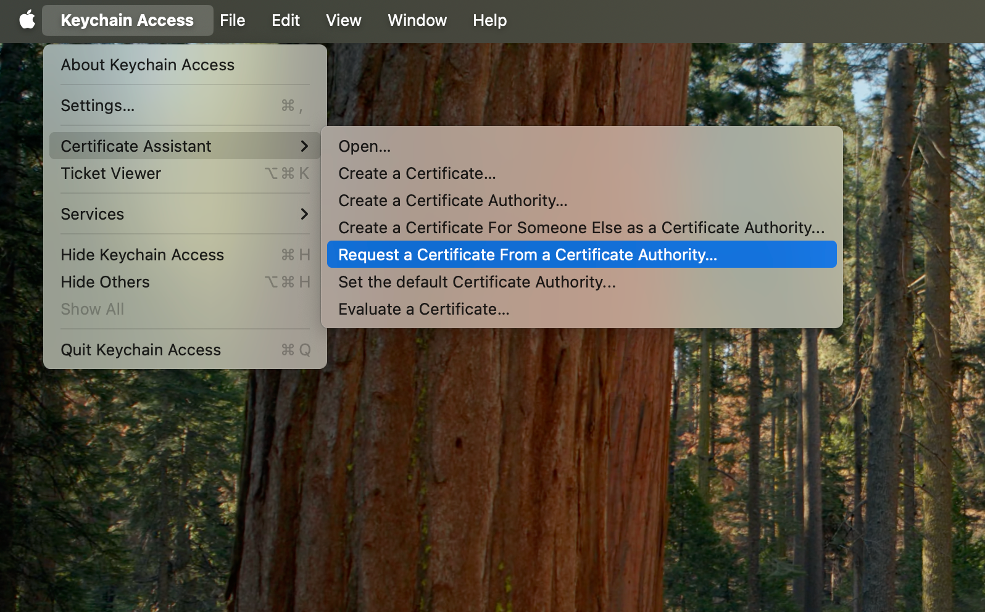Launch Ticket Viewer
This screenshot has height=612, width=985.
(x=185, y=173)
